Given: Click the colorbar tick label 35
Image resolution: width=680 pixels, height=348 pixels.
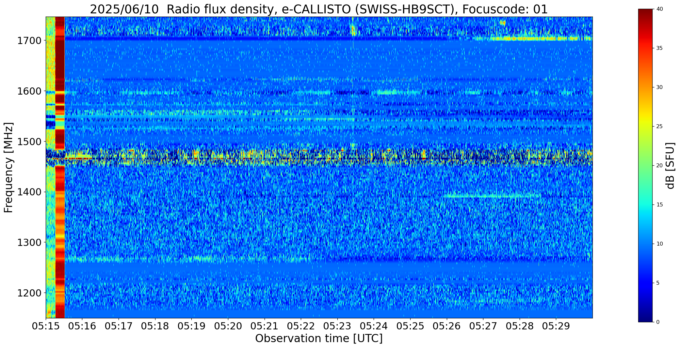Looking at the screenshot, I should 659,48.
